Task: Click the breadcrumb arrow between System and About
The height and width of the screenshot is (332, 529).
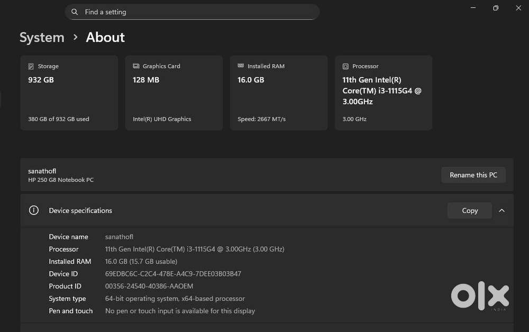Action: pyautogui.click(x=75, y=38)
